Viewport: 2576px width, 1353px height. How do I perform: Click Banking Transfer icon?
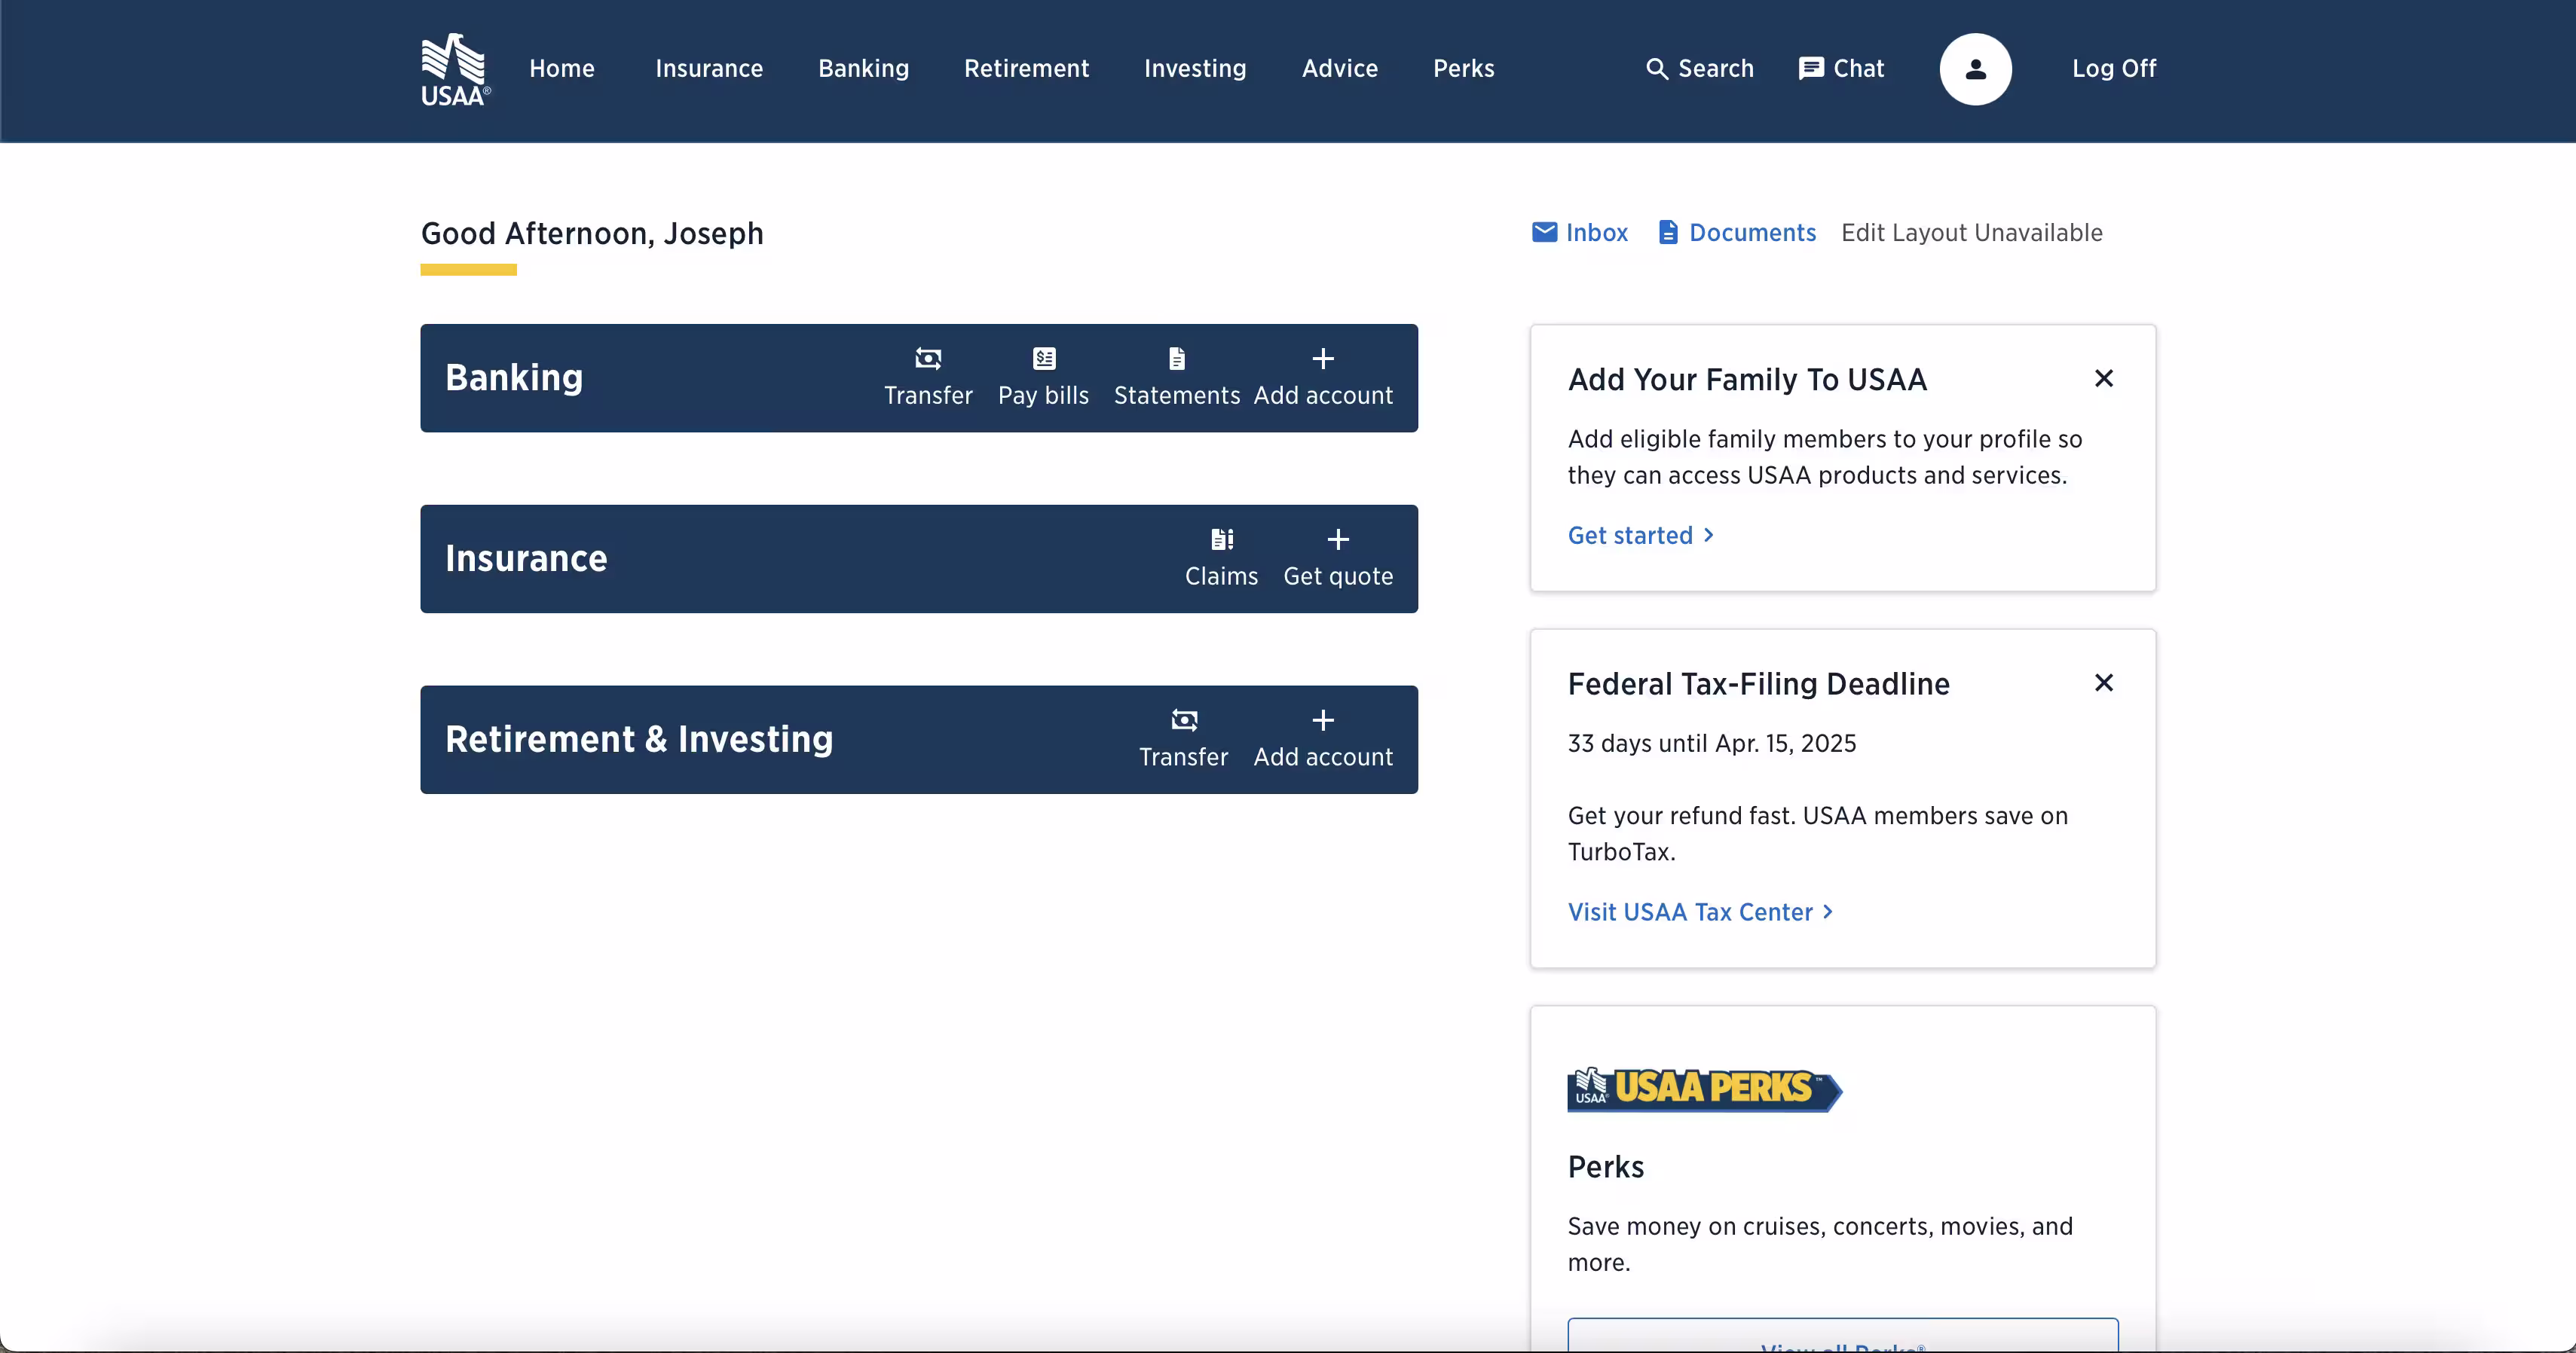tap(928, 377)
